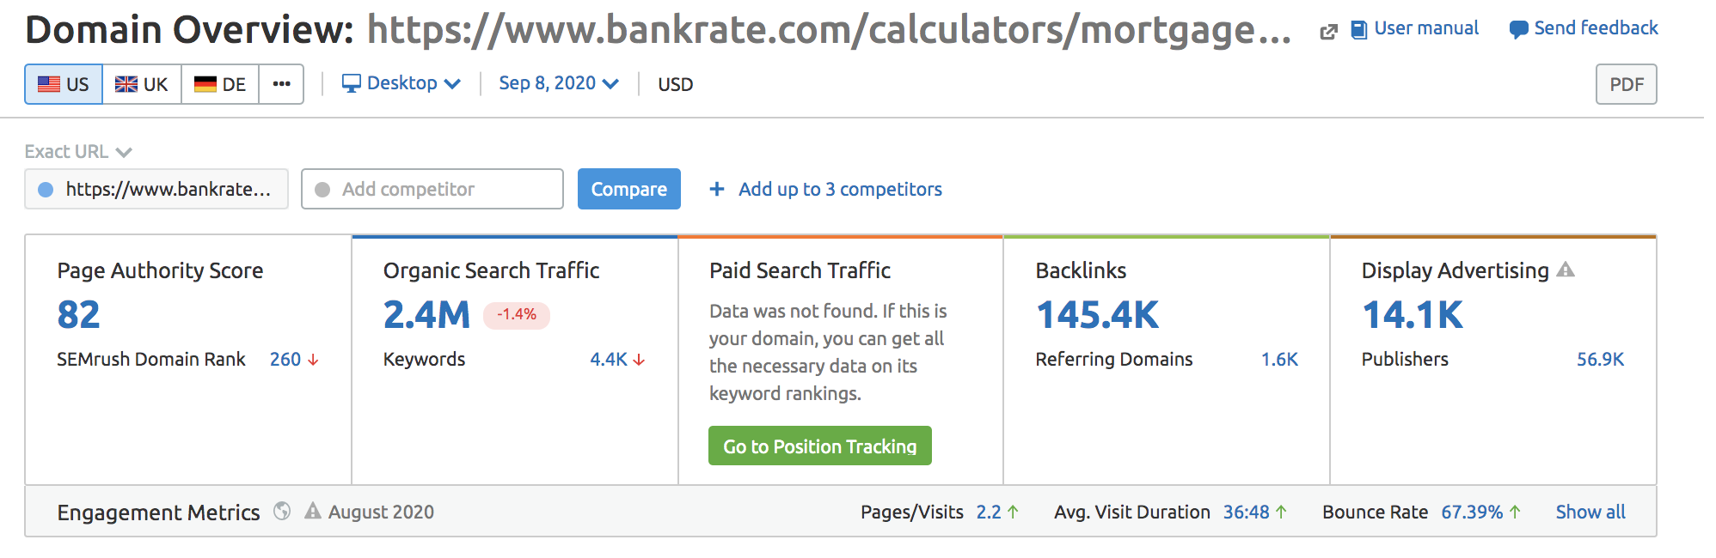1716x558 pixels.
Task: Open more country databases via ellipsis
Action: pos(281,84)
